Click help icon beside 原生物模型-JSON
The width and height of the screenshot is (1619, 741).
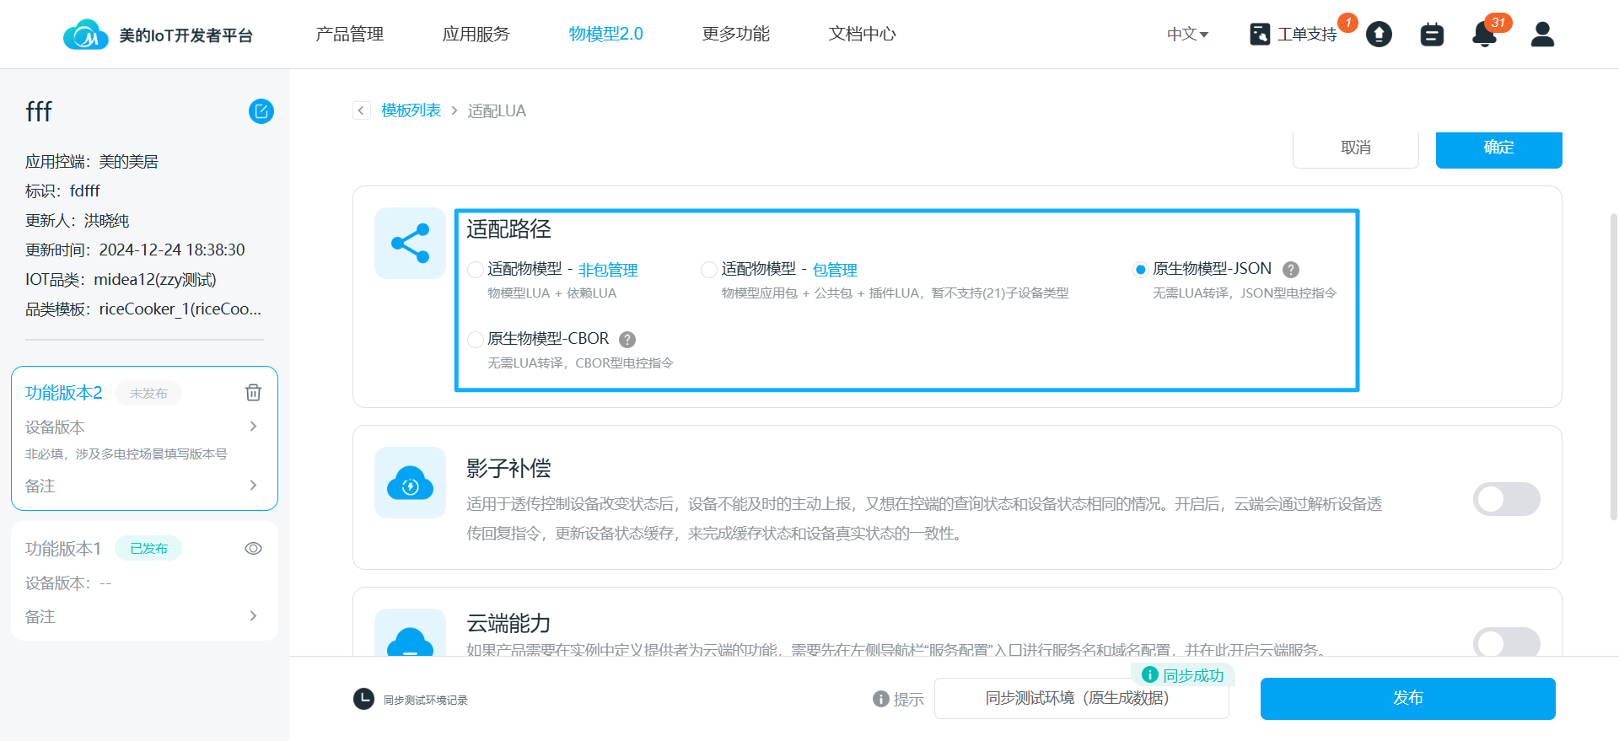1290,270
